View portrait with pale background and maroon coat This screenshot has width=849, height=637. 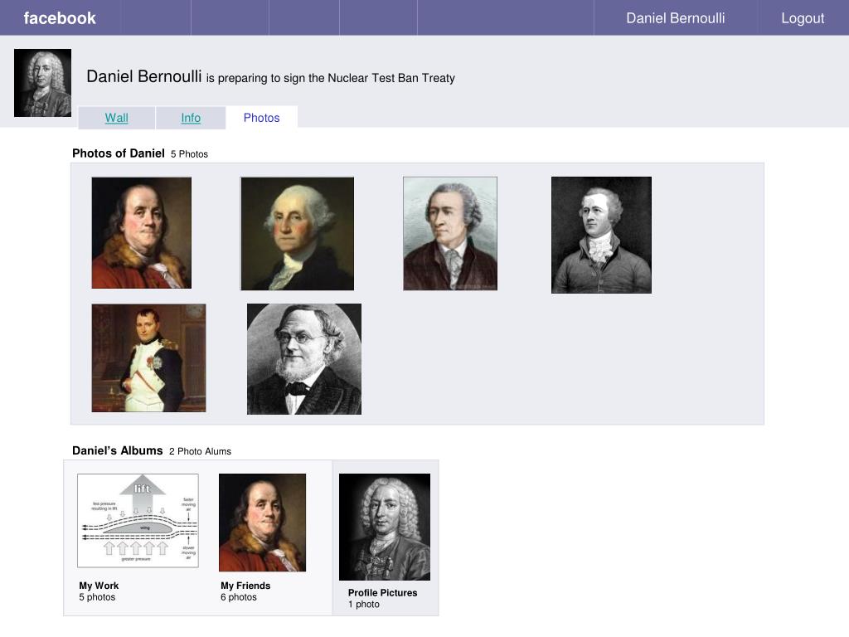click(450, 233)
